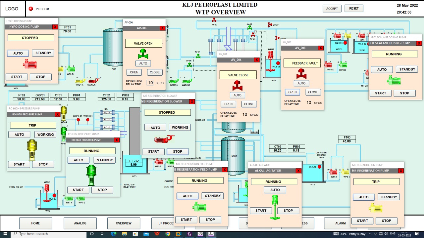This screenshot has height=238, width=424.
Task: Stop the Anti Scalant Dosing Pump
Action: point(404,93)
